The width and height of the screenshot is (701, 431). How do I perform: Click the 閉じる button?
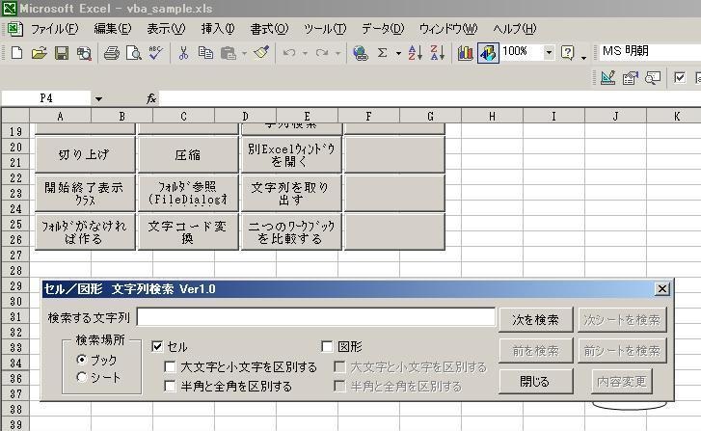click(x=535, y=382)
